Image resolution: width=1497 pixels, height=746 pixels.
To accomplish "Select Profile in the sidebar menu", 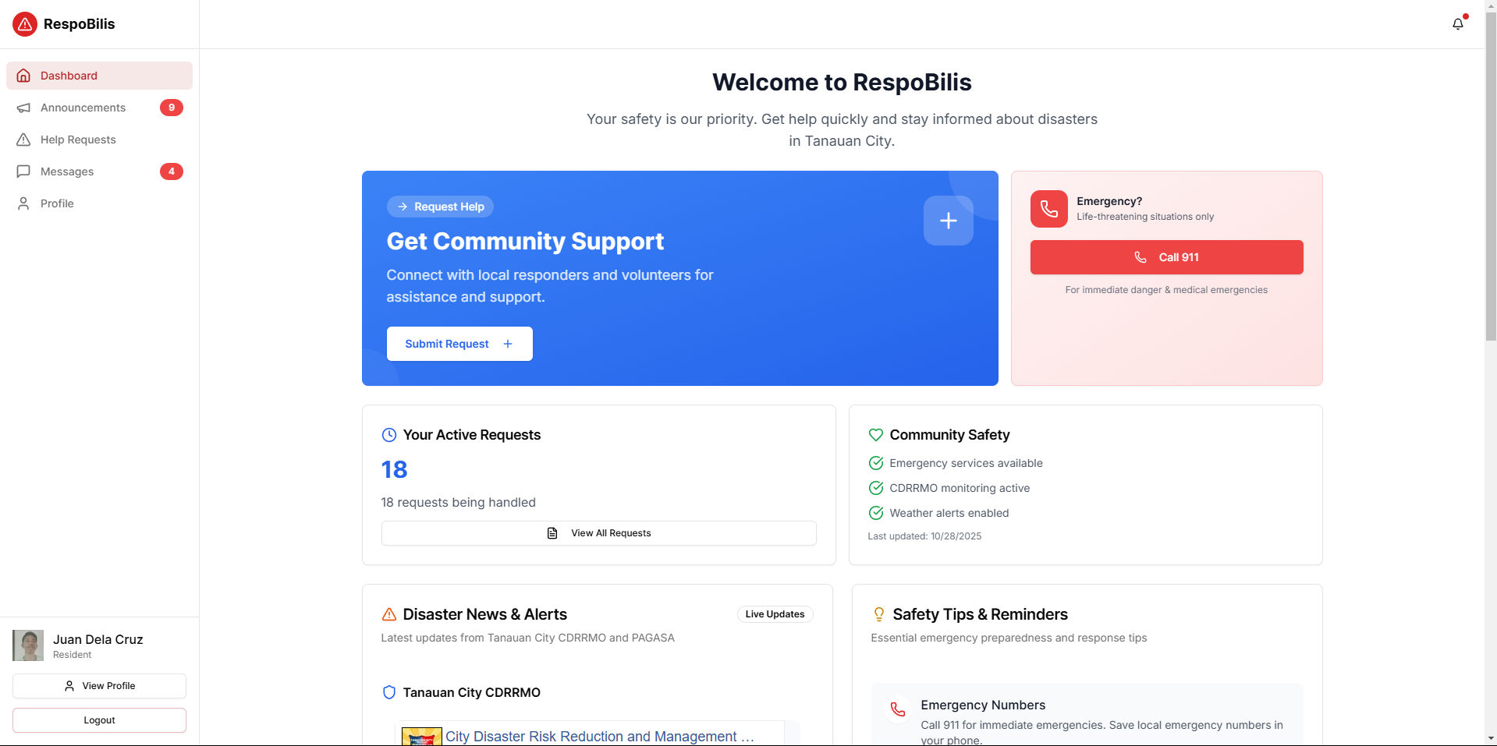I will coord(99,203).
